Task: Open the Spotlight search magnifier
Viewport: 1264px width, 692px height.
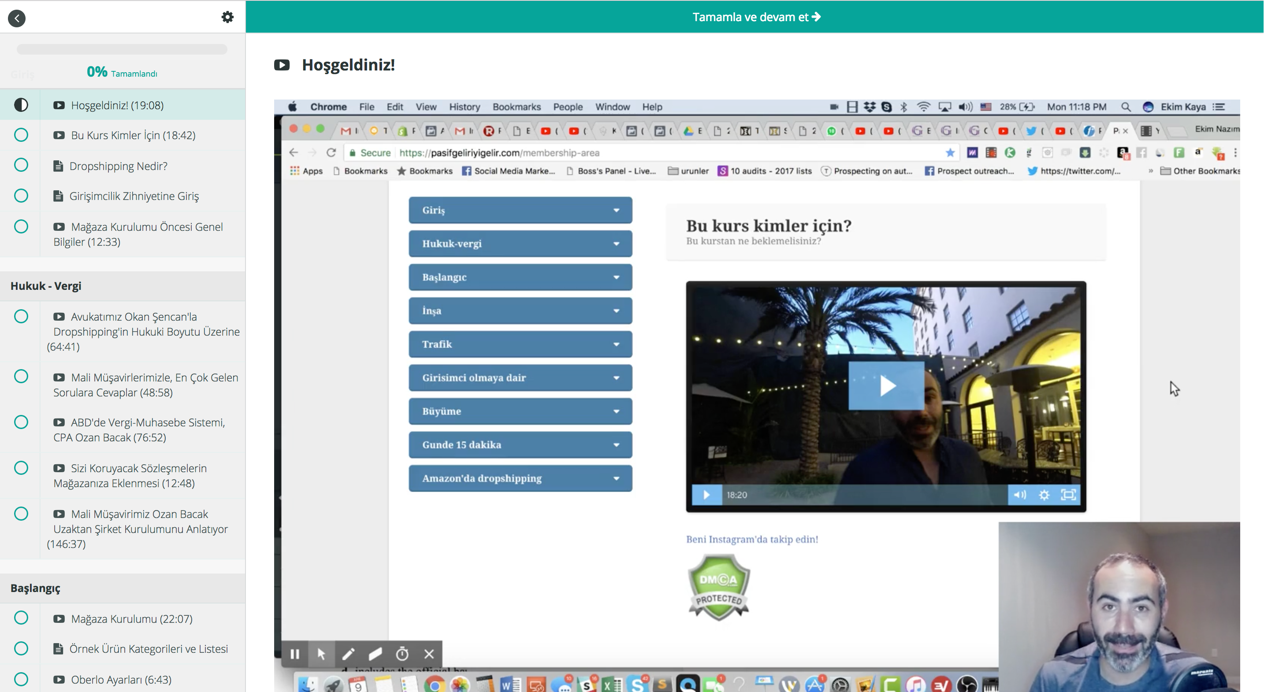Action: 1126,107
